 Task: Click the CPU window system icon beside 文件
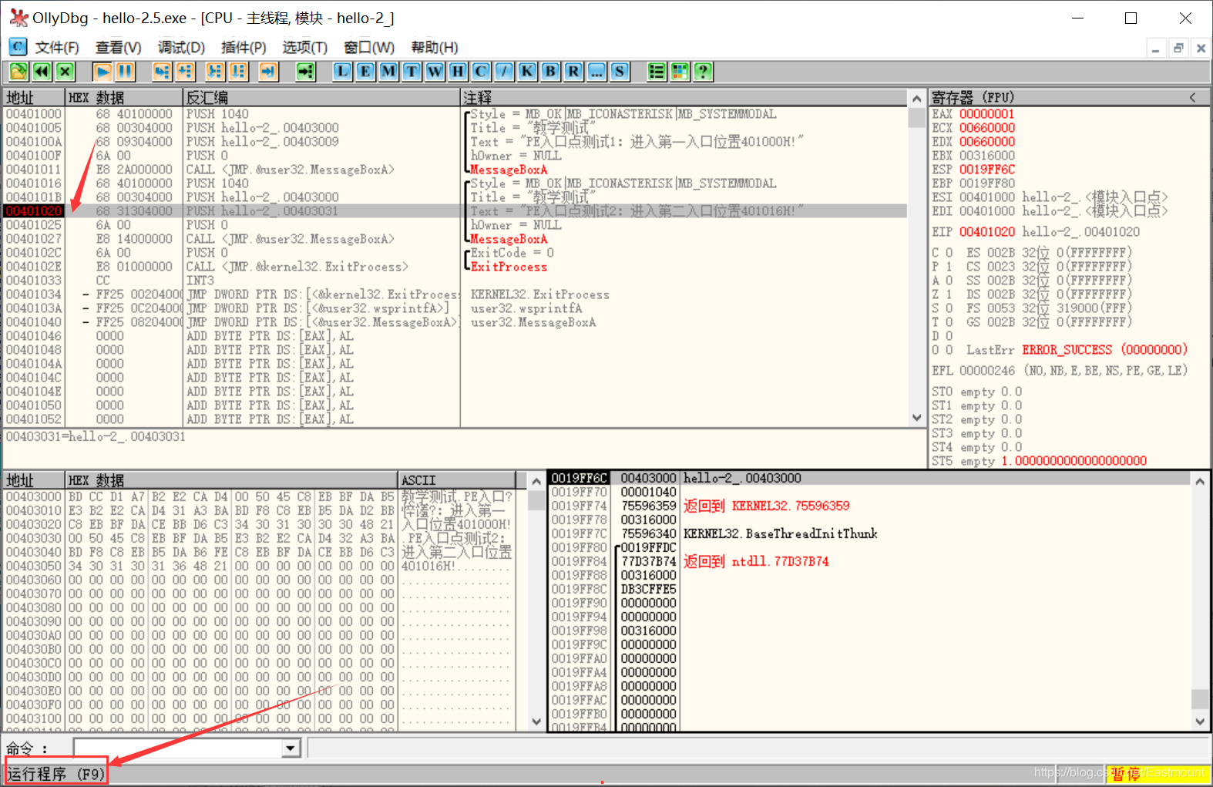click(18, 47)
